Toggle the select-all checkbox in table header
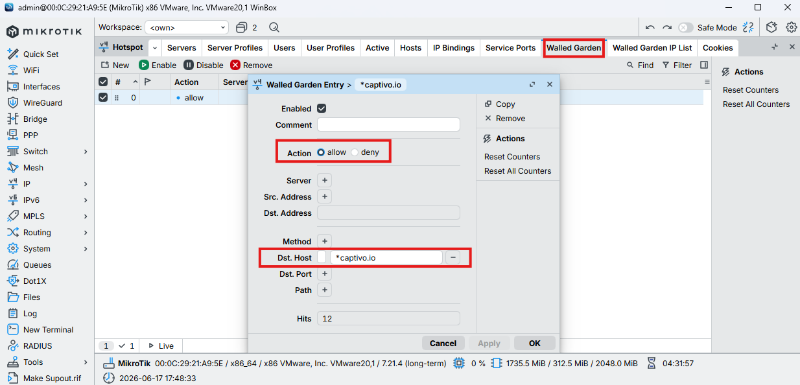The image size is (800, 385). (103, 82)
